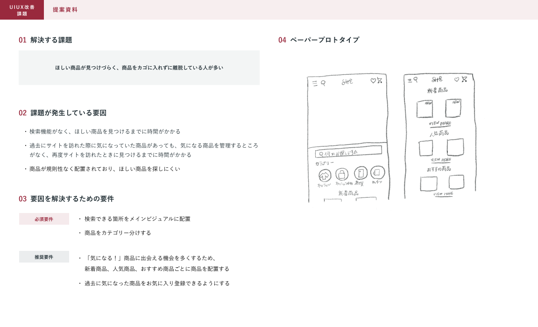
Task: Select the clothing (shirt) category icon
Action: (325, 176)
